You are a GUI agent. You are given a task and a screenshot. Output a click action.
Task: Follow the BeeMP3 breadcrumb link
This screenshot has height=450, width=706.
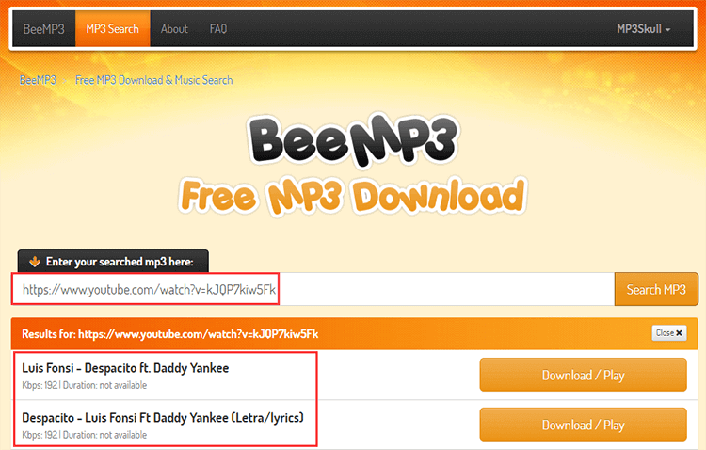pyautogui.click(x=38, y=80)
